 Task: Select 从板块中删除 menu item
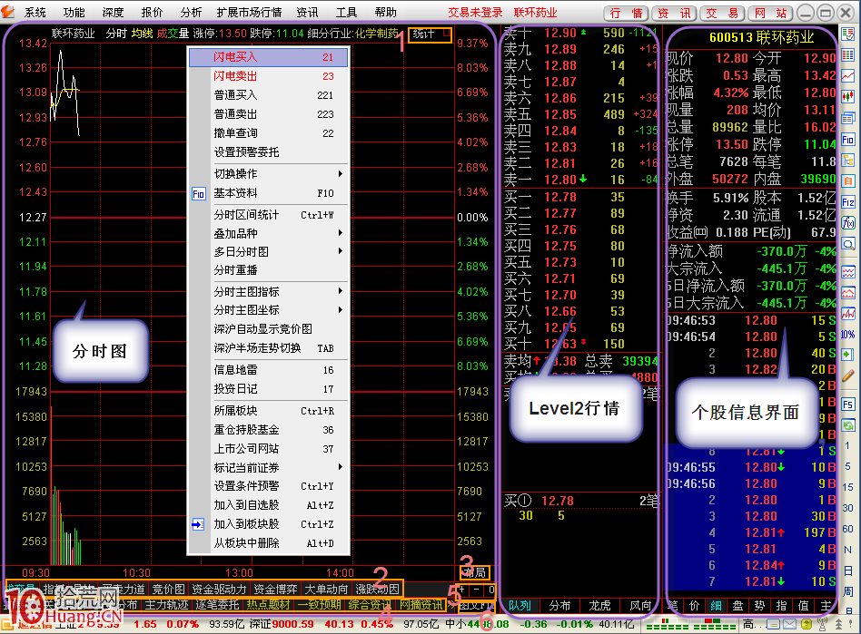click(268, 543)
